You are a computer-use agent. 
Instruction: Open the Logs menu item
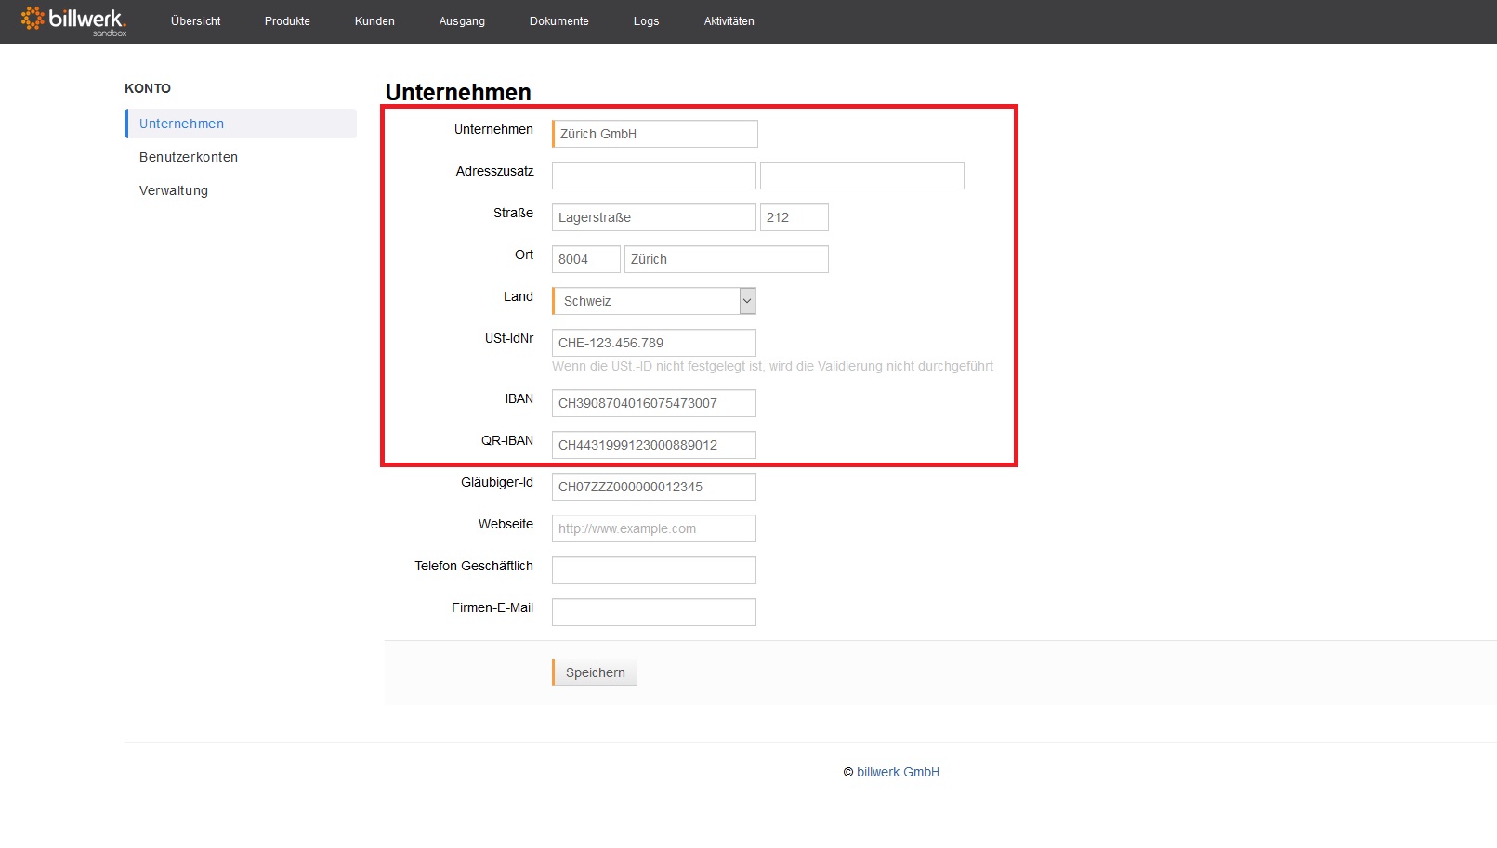tap(647, 21)
